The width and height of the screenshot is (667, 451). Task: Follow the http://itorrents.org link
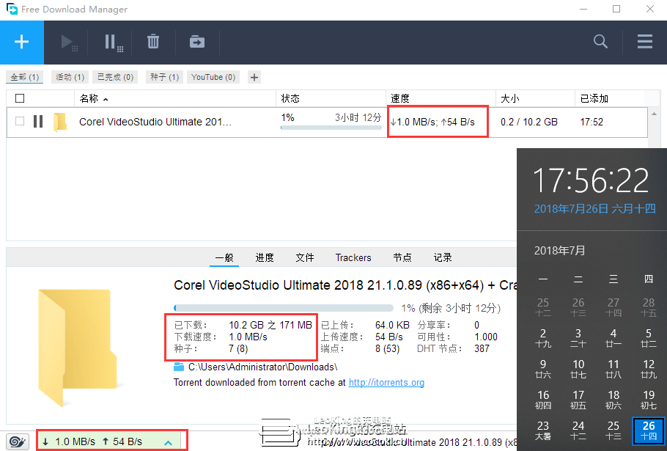tap(387, 383)
